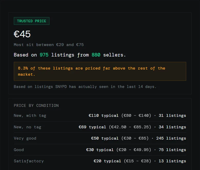Click the PRICE BY CONDITION heading
Viewport: 200px width, 170px height.
tap(36, 106)
